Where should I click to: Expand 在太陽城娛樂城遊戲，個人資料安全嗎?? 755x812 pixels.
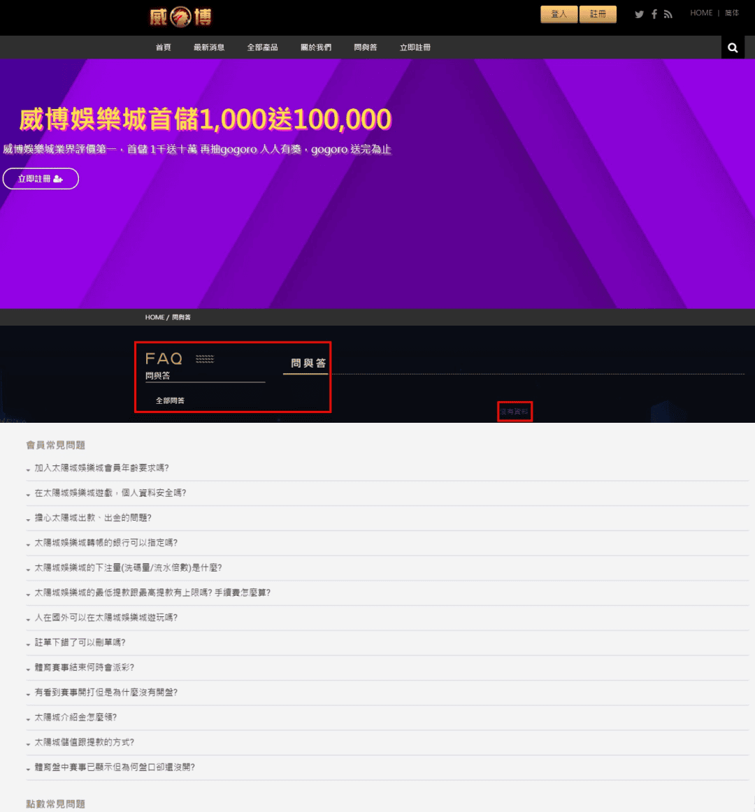(x=110, y=493)
